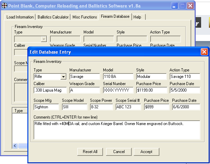Image resolution: width=210 pixels, height=164 pixels.
Task: Click the Model field containing 110 BA
Action: pos(118,77)
